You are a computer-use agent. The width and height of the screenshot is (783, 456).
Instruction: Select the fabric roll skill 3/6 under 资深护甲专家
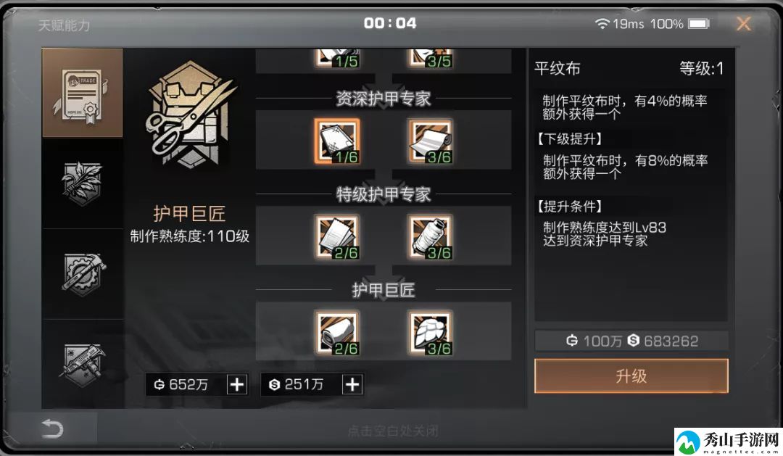click(x=431, y=141)
